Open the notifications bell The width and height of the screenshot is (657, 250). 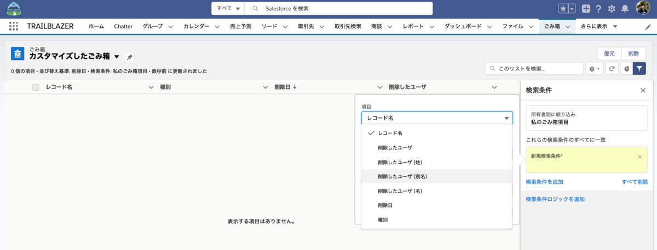625,9
